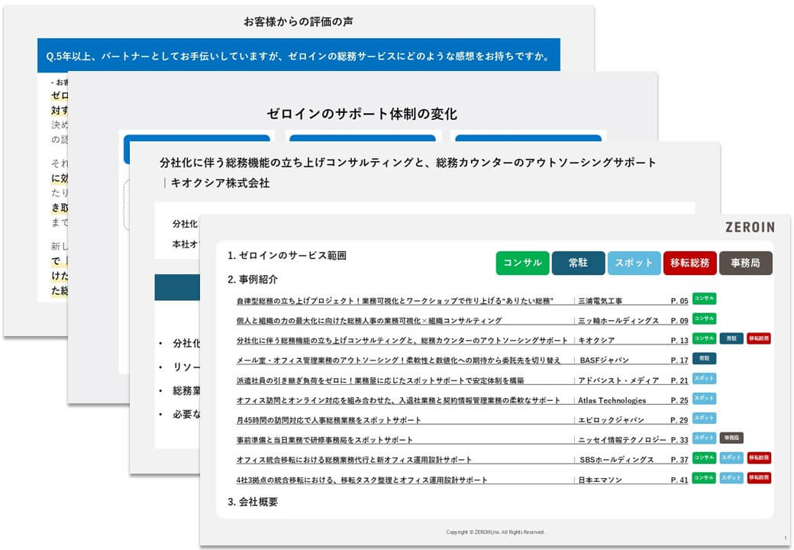Viewport: 794px width, 550px height.
Task: Open the 4社3拠点の統合移転 case link
Action: (x=362, y=480)
